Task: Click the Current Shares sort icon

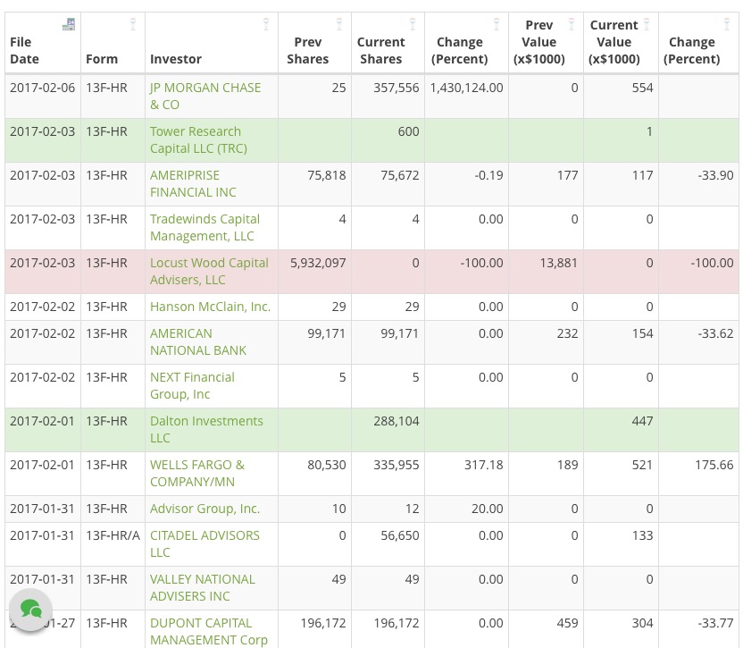Action: [x=413, y=24]
